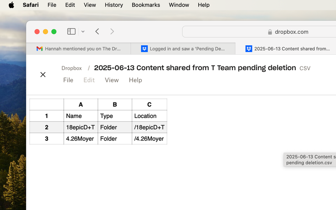The image size is (336, 210).
Task: Switch to 'Logged in and saw' Dropbox tab
Action: tap(183, 49)
